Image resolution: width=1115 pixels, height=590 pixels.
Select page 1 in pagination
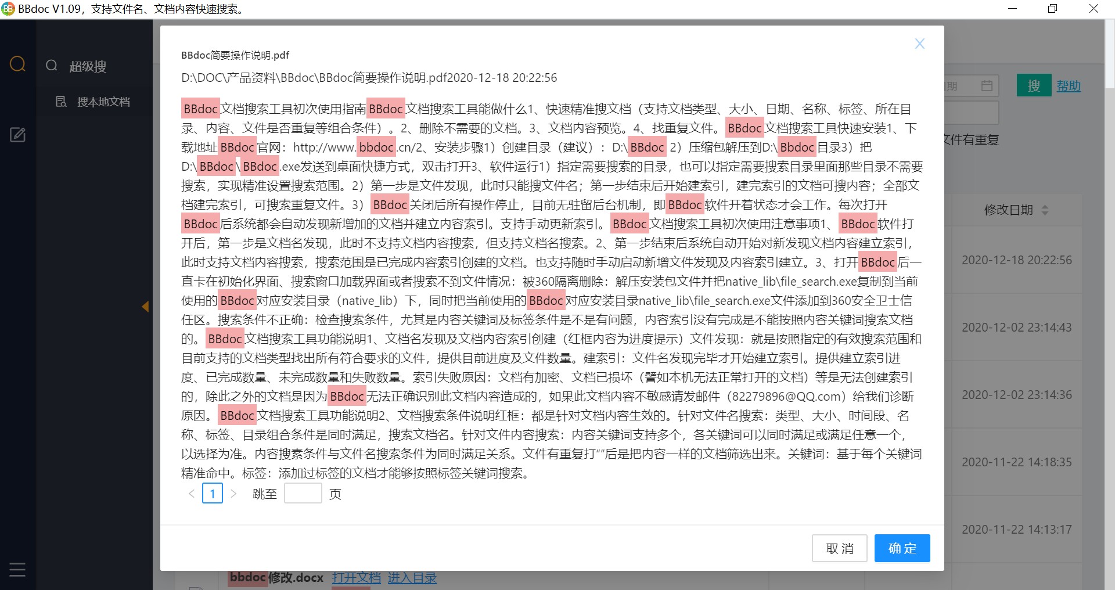[213, 494]
